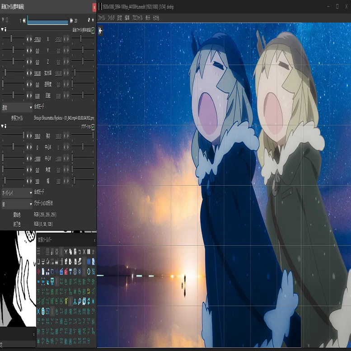The height and width of the screenshot is (351, 351).
Task: Jump to the object's last frame
Action: click(71, 21)
